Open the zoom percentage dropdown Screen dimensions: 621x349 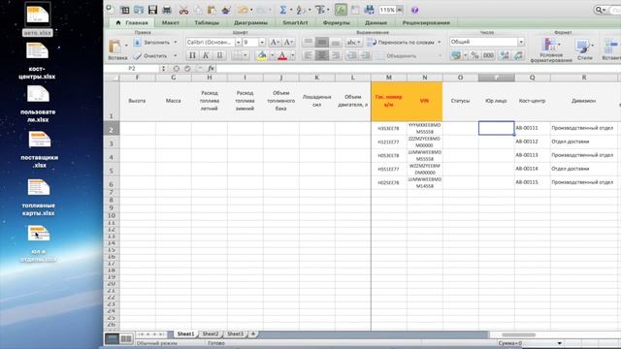point(400,10)
